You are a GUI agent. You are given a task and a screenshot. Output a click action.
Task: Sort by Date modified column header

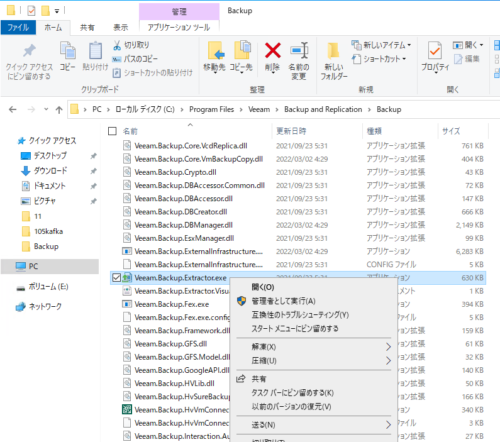click(291, 131)
